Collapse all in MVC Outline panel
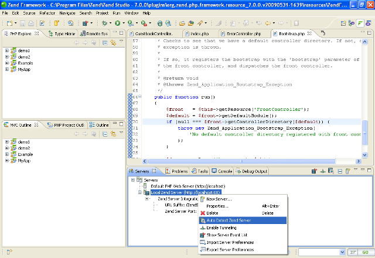The width and height of the screenshot is (375, 258). (x=105, y=134)
